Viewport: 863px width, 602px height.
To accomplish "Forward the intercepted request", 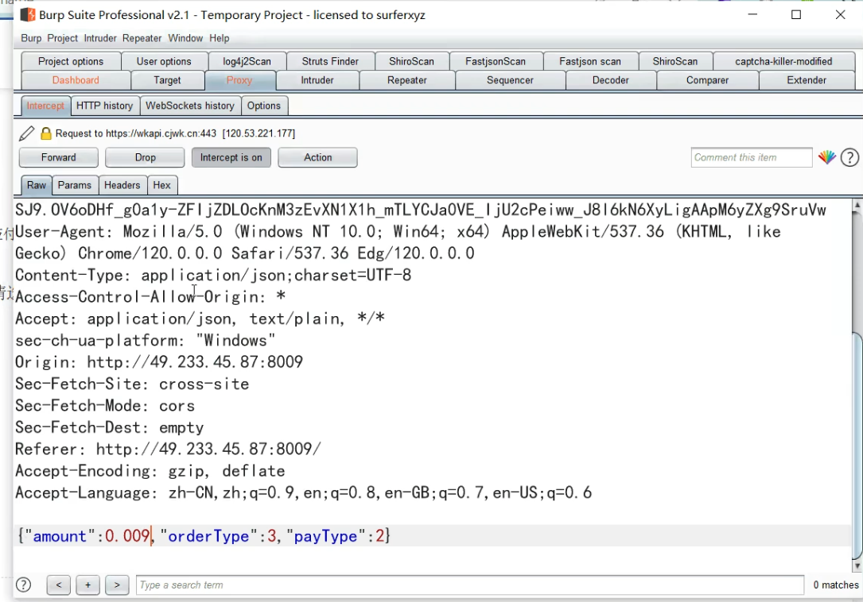I will [58, 157].
